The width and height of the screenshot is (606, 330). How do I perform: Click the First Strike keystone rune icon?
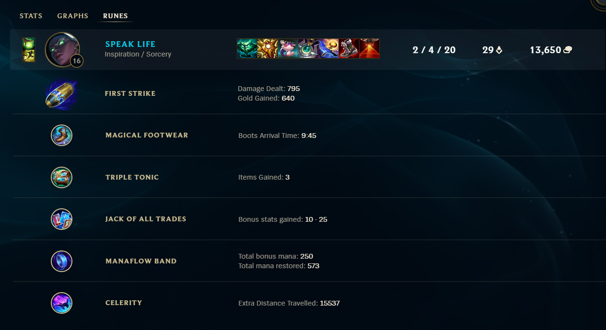click(61, 94)
